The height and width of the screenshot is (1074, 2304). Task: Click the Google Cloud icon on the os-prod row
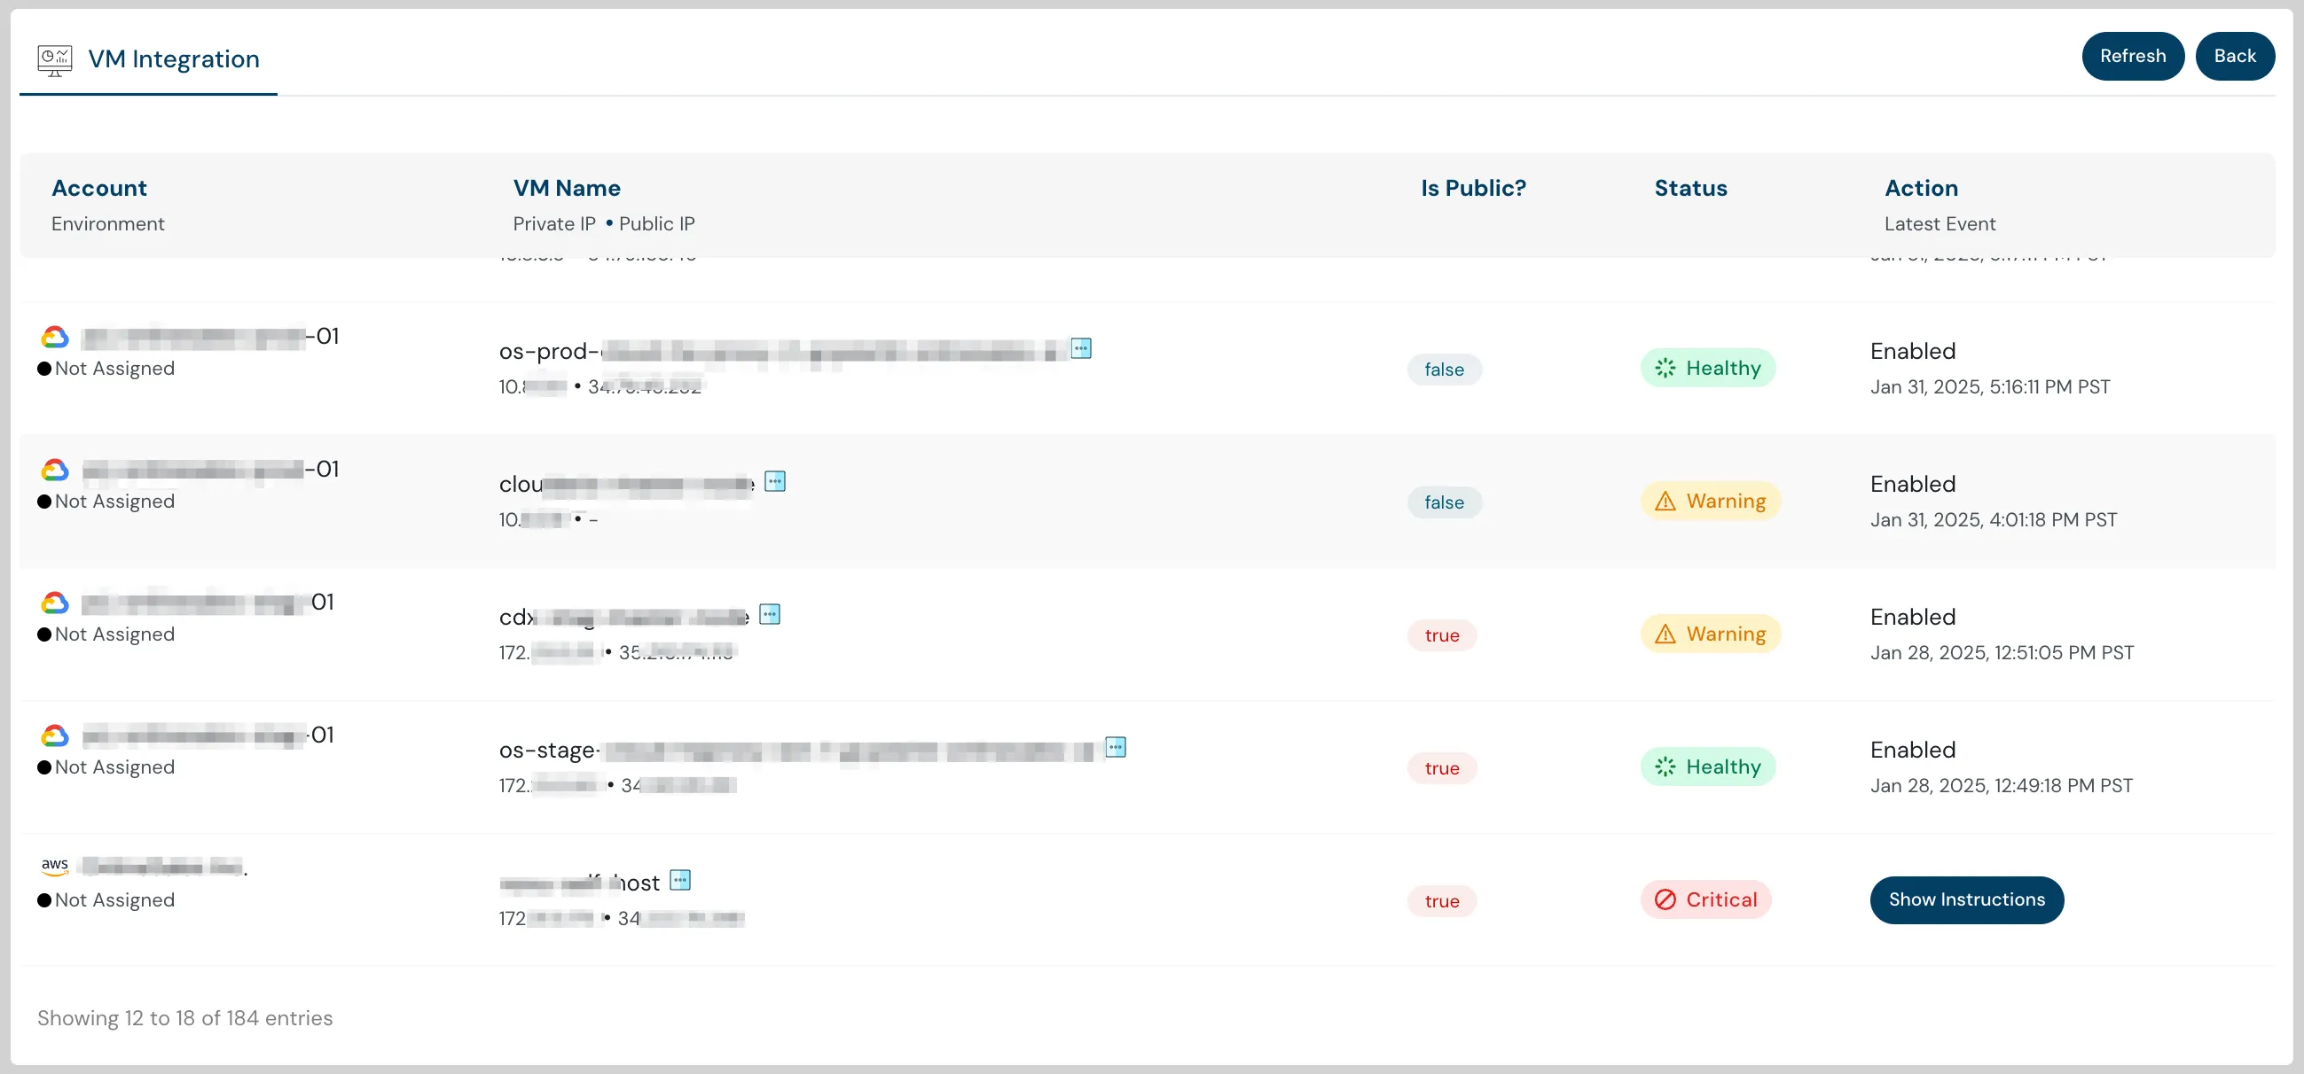(x=55, y=335)
